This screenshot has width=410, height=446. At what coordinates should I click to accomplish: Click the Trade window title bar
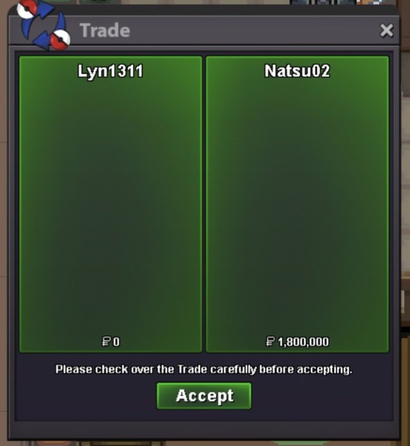coord(204,30)
